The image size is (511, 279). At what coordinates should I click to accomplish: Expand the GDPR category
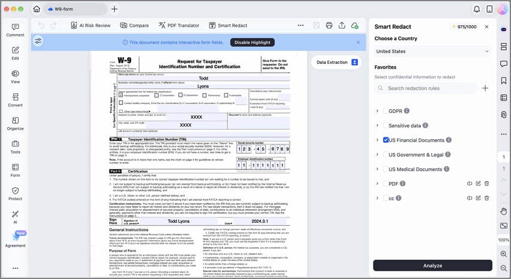(378, 111)
